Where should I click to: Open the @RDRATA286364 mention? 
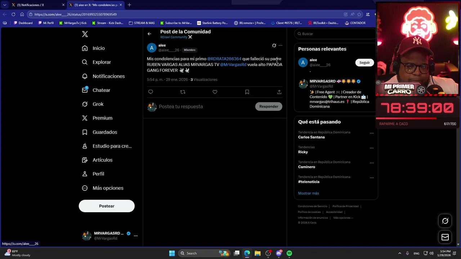pos(224,59)
